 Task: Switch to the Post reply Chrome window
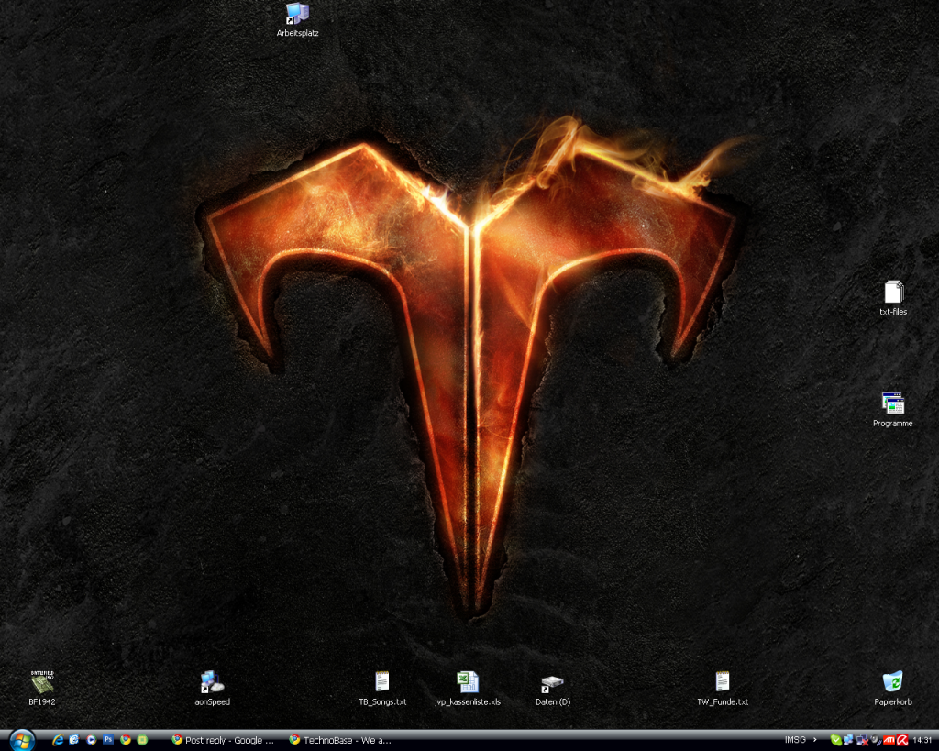coord(225,740)
